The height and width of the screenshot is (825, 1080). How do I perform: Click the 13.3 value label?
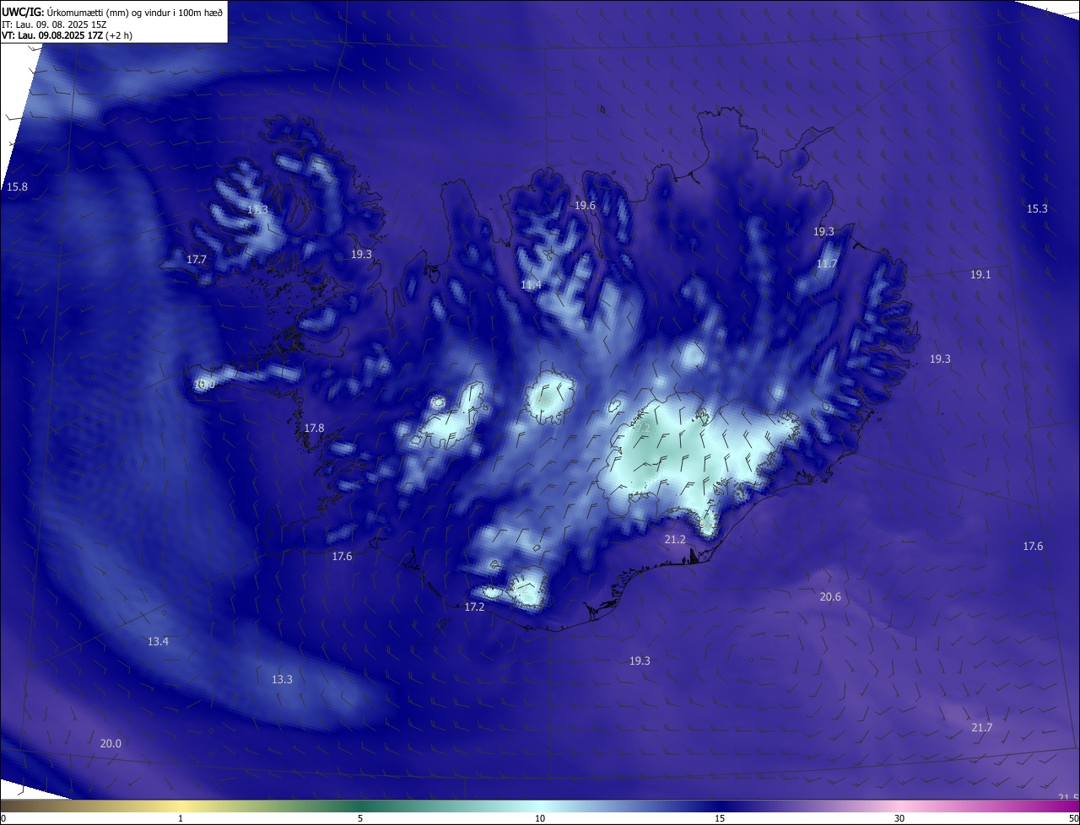point(282,680)
